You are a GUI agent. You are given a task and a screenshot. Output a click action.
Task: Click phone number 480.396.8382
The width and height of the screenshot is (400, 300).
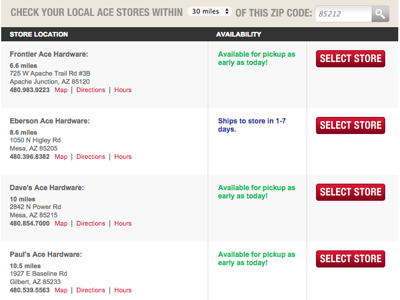(x=30, y=156)
